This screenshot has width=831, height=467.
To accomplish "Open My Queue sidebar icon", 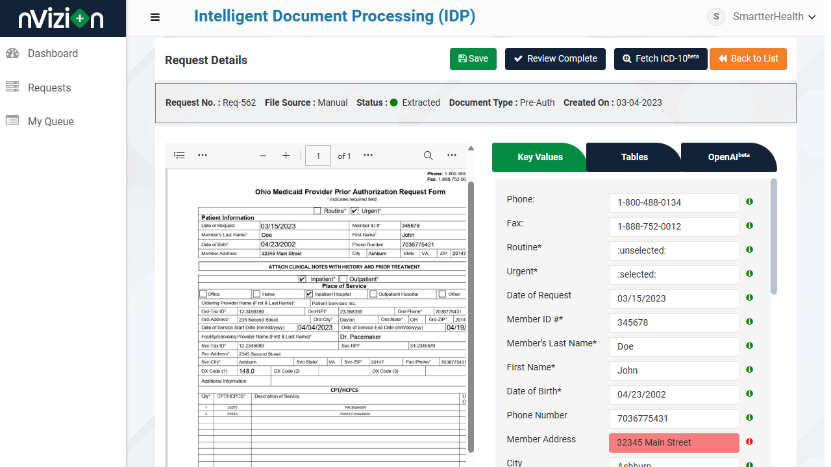I will (12, 121).
